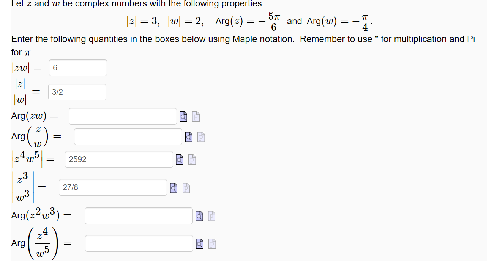Screen dimensions: 489x265
Task: Click the Preview icon for Arg(z^4/w^5)
Action: click(199, 243)
